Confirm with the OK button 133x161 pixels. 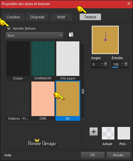coord(93,155)
